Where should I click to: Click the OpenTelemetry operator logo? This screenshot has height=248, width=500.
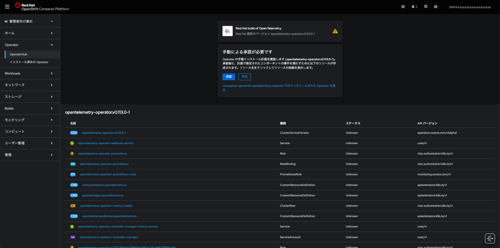click(x=227, y=31)
